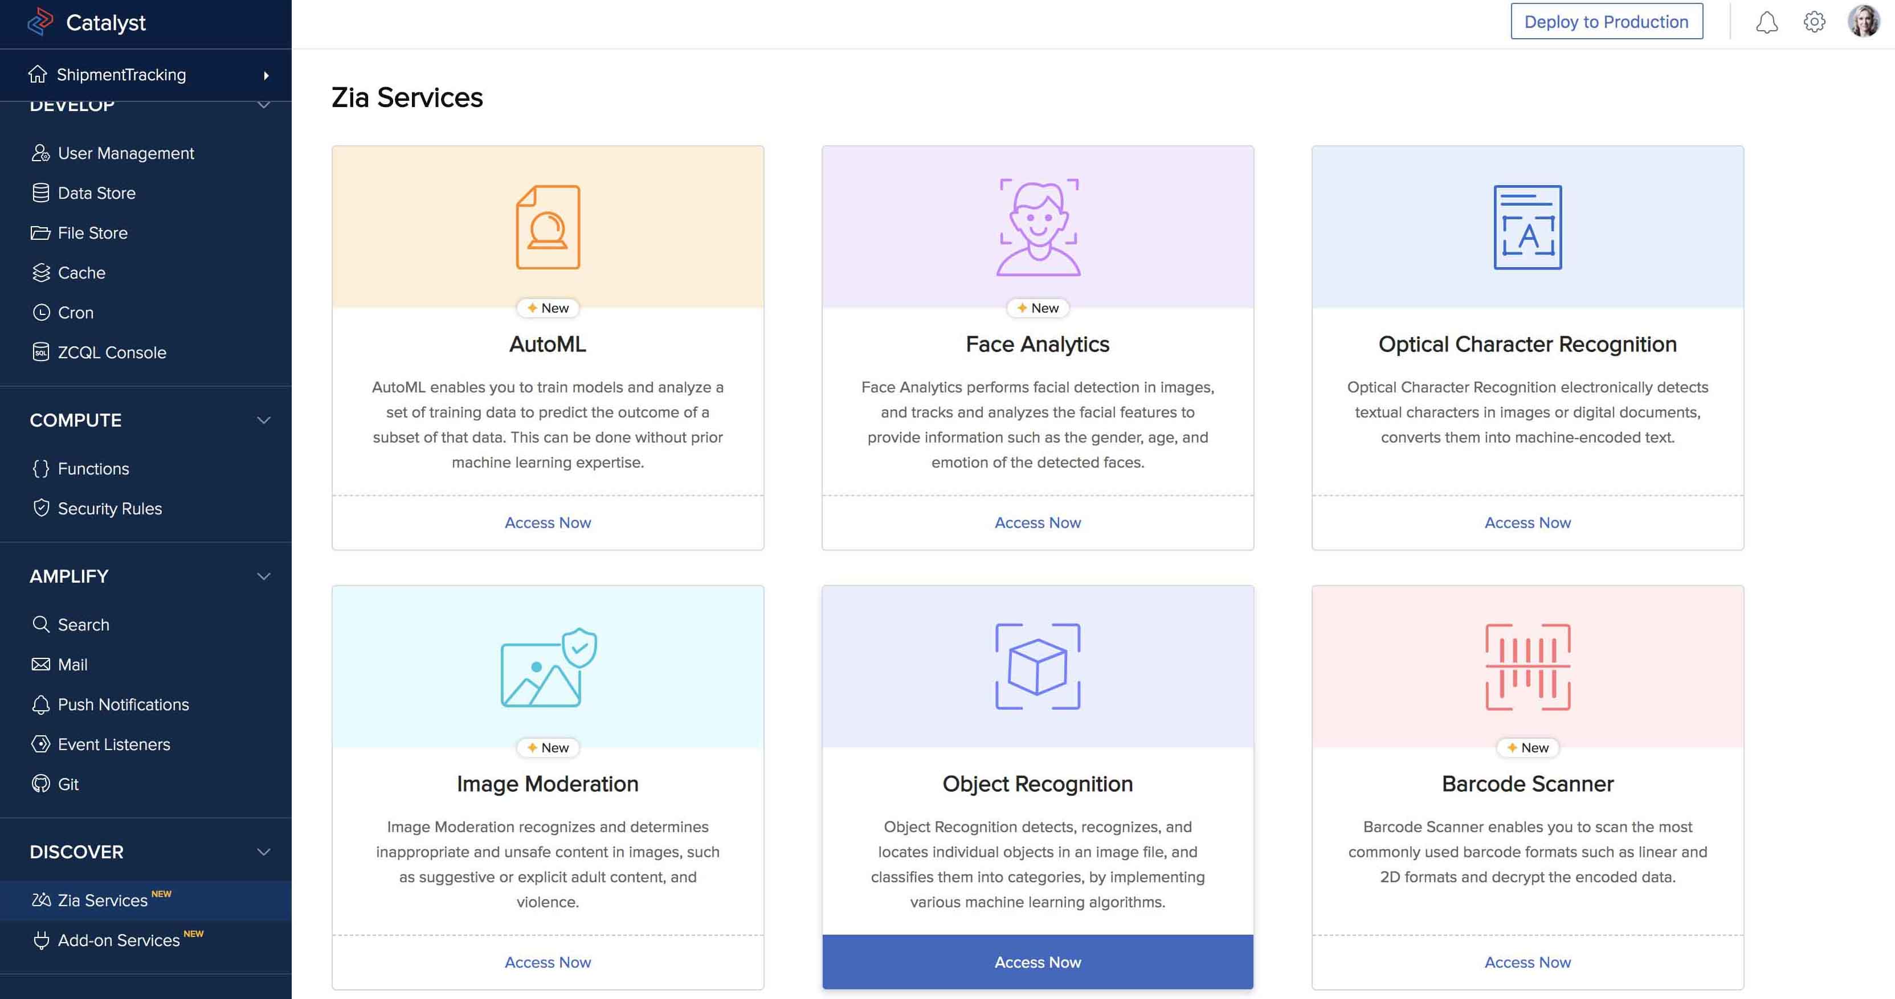This screenshot has height=999, width=1895.
Task: Click the Optical Character Recognition icon
Action: click(1528, 227)
